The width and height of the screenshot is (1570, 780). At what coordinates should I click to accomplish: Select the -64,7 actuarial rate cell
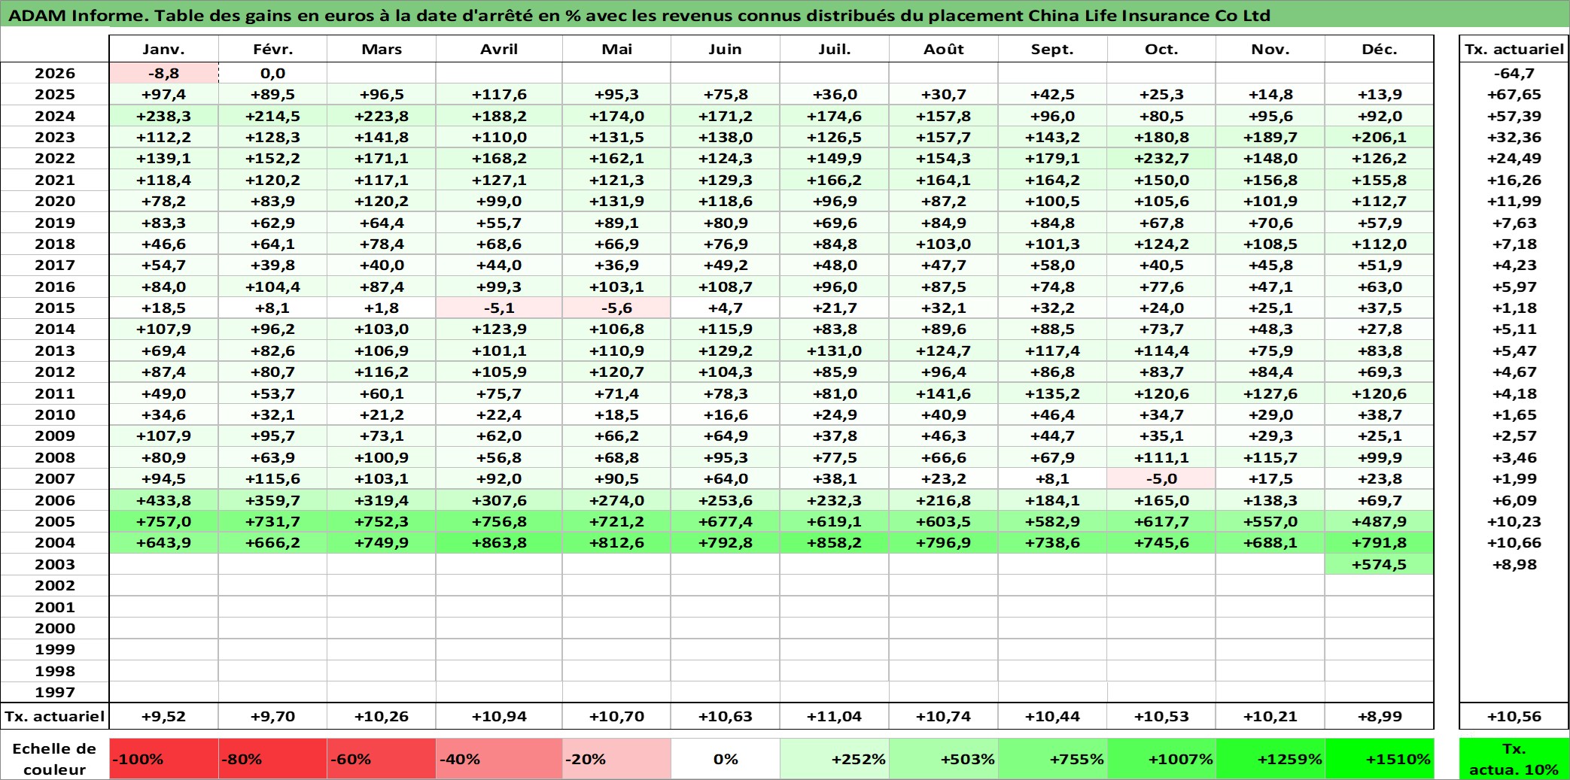click(1514, 73)
